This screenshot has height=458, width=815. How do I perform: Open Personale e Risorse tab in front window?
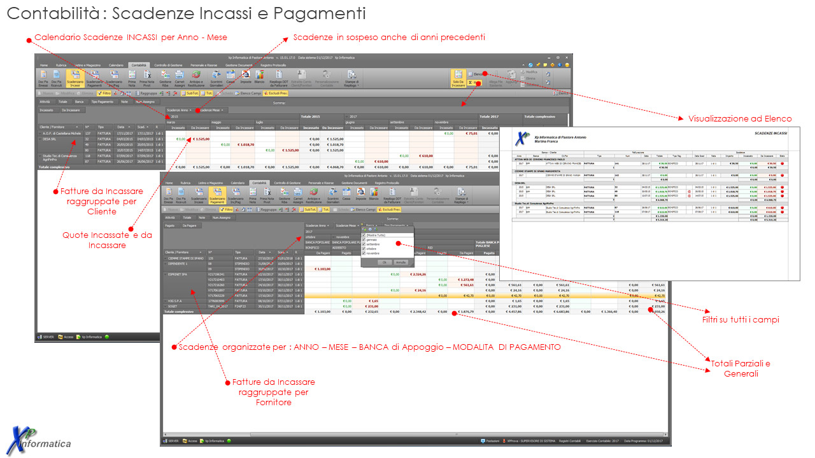click(x=322, y=183)
